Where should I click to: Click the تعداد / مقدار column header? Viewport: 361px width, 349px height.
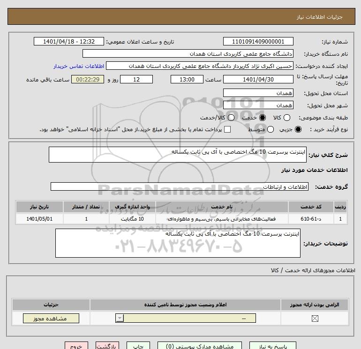click(x=86, y=207)
